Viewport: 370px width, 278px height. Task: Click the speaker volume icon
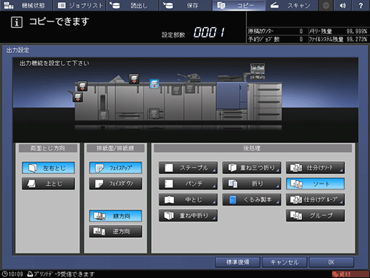pyautogui.click(x=343, y=5)
